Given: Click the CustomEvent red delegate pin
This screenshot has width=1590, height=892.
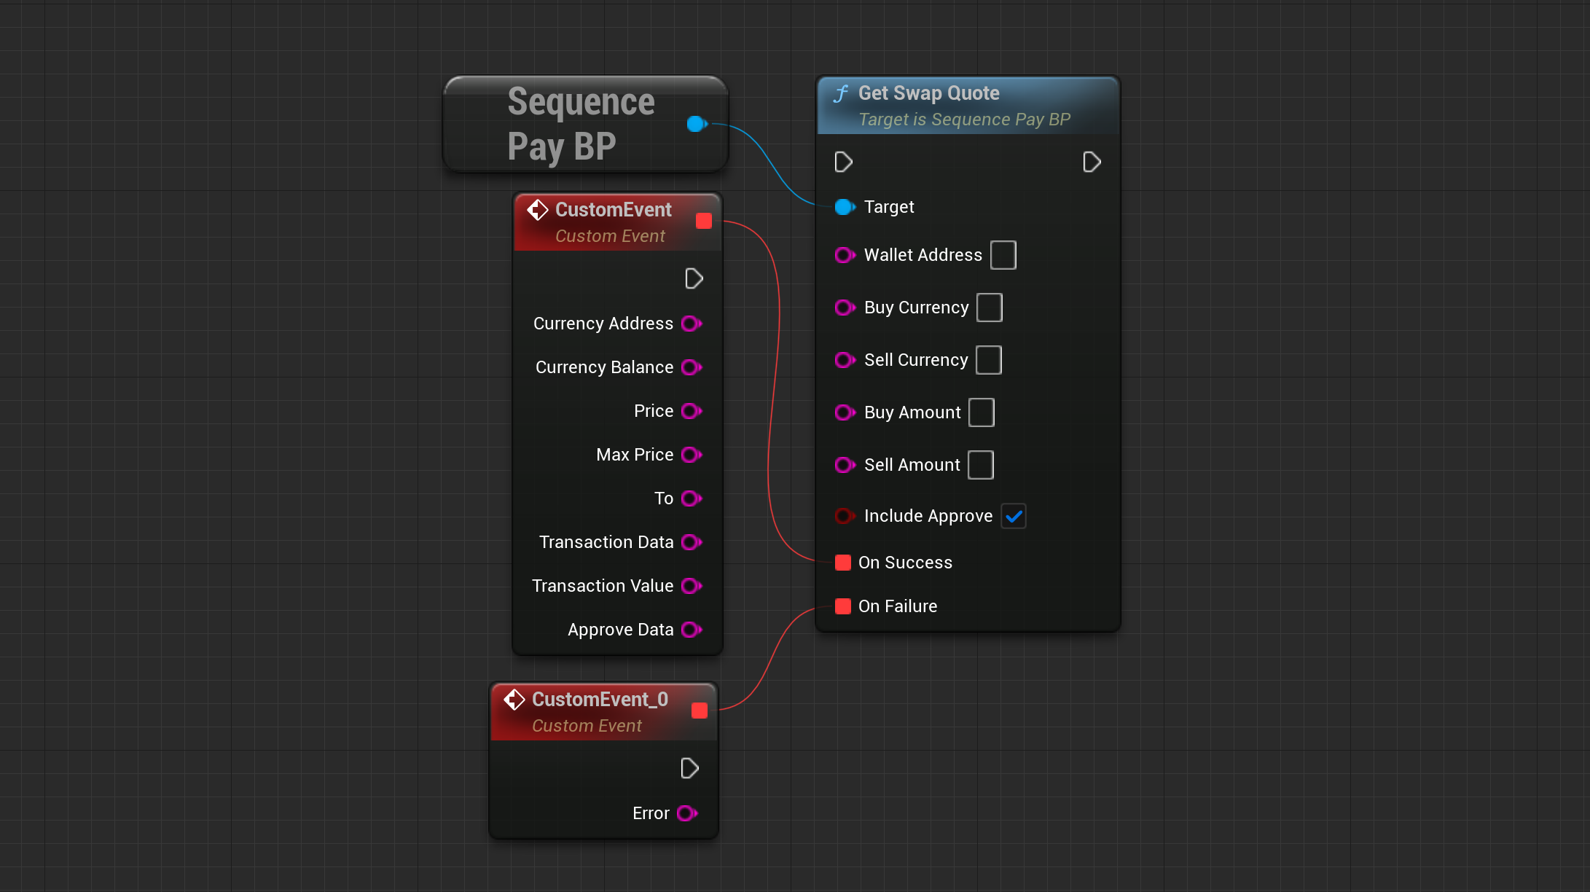Looking at the screenshot, I should coord(703,221).
